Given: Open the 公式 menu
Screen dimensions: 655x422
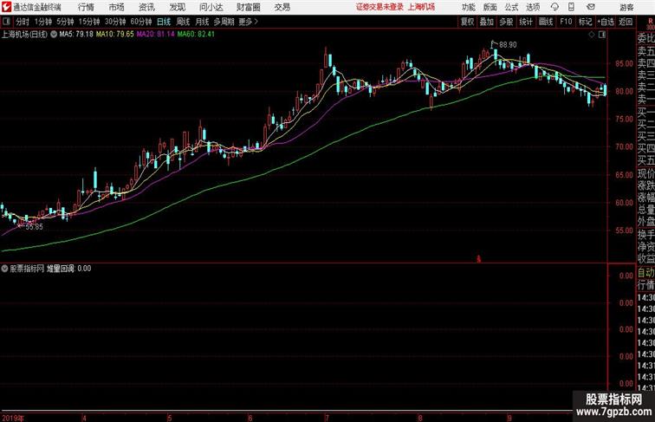Looking at the screenshot, I should click(511, 7).
